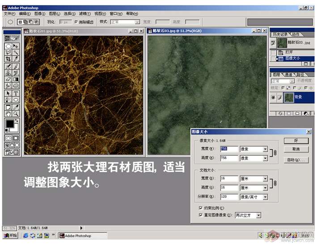The image size is (317, 245).
Task: Select the Ellipse shape tool
Action: click(x=16, y=100)
